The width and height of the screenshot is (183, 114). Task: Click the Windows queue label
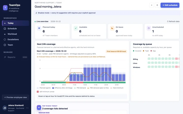pos(136,67)
